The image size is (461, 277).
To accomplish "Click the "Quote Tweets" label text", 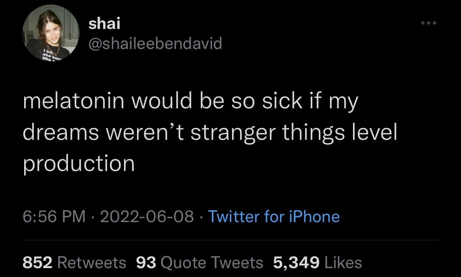I will point(212,263).
